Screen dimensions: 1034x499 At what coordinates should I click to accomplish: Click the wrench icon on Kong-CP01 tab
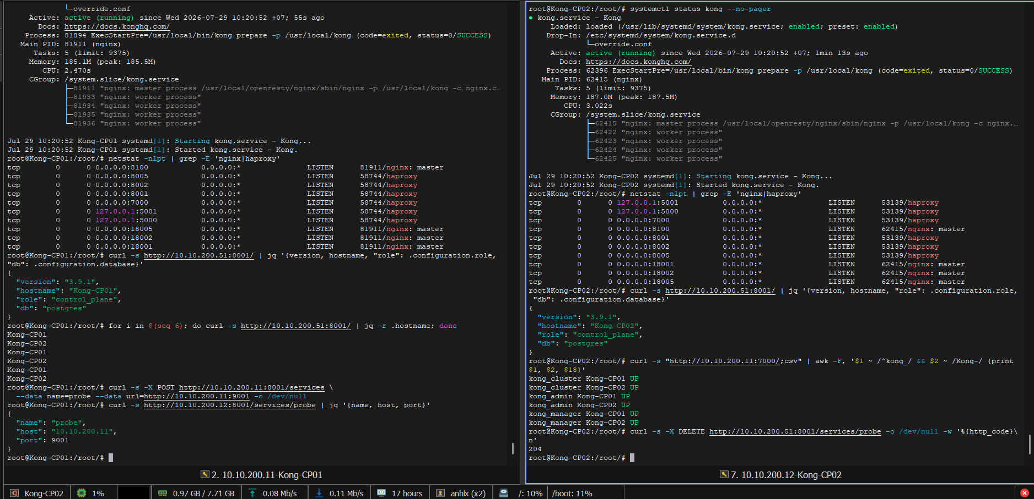[205, 474]
